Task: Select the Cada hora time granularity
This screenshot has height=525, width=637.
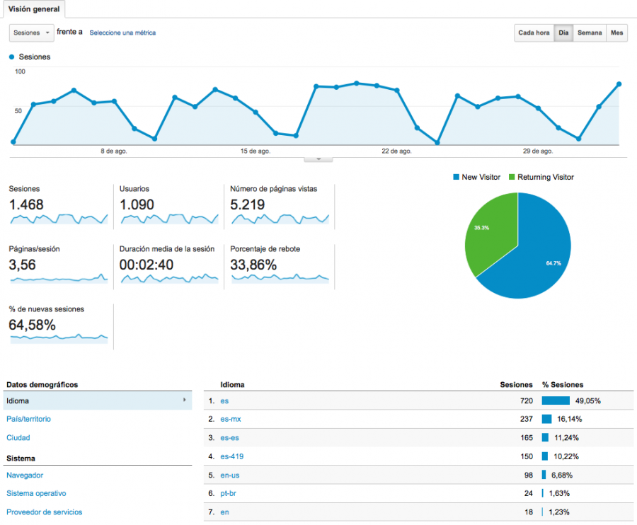Action: 534,33
